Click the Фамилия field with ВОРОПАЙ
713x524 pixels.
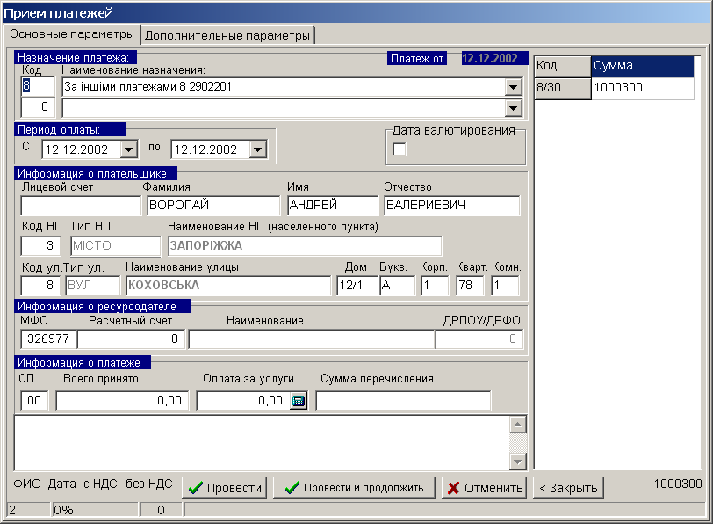coord(213,206)
